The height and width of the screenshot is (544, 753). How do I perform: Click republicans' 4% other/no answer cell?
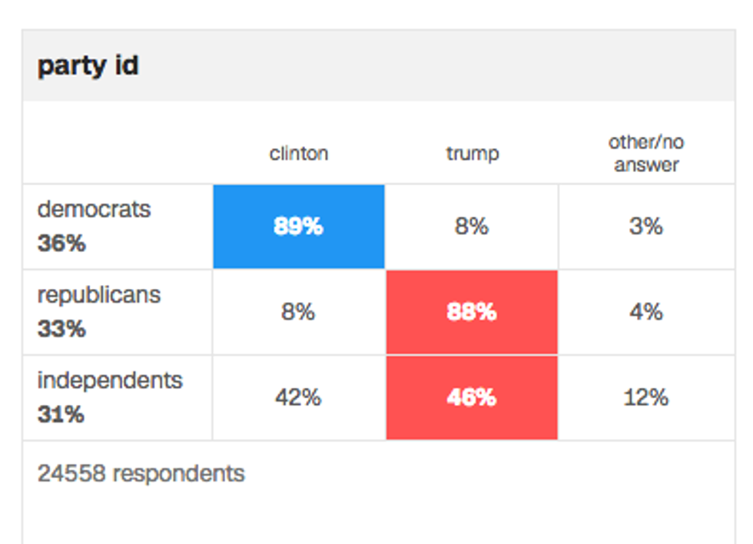click(645, 312)
